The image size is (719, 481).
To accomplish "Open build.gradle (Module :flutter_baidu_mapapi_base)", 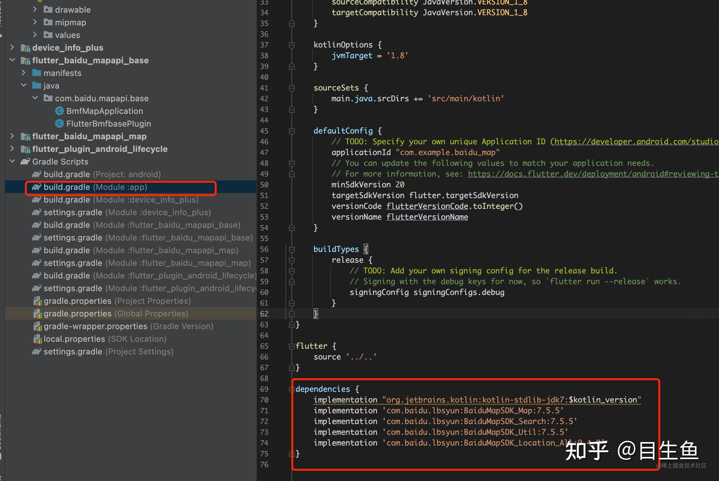I will pos(142,225).
